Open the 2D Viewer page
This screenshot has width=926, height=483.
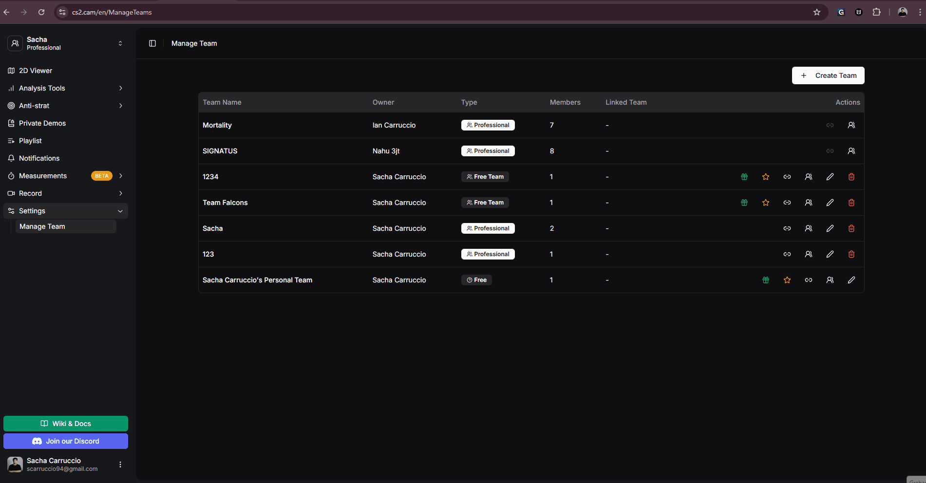(x=36, y=71)
